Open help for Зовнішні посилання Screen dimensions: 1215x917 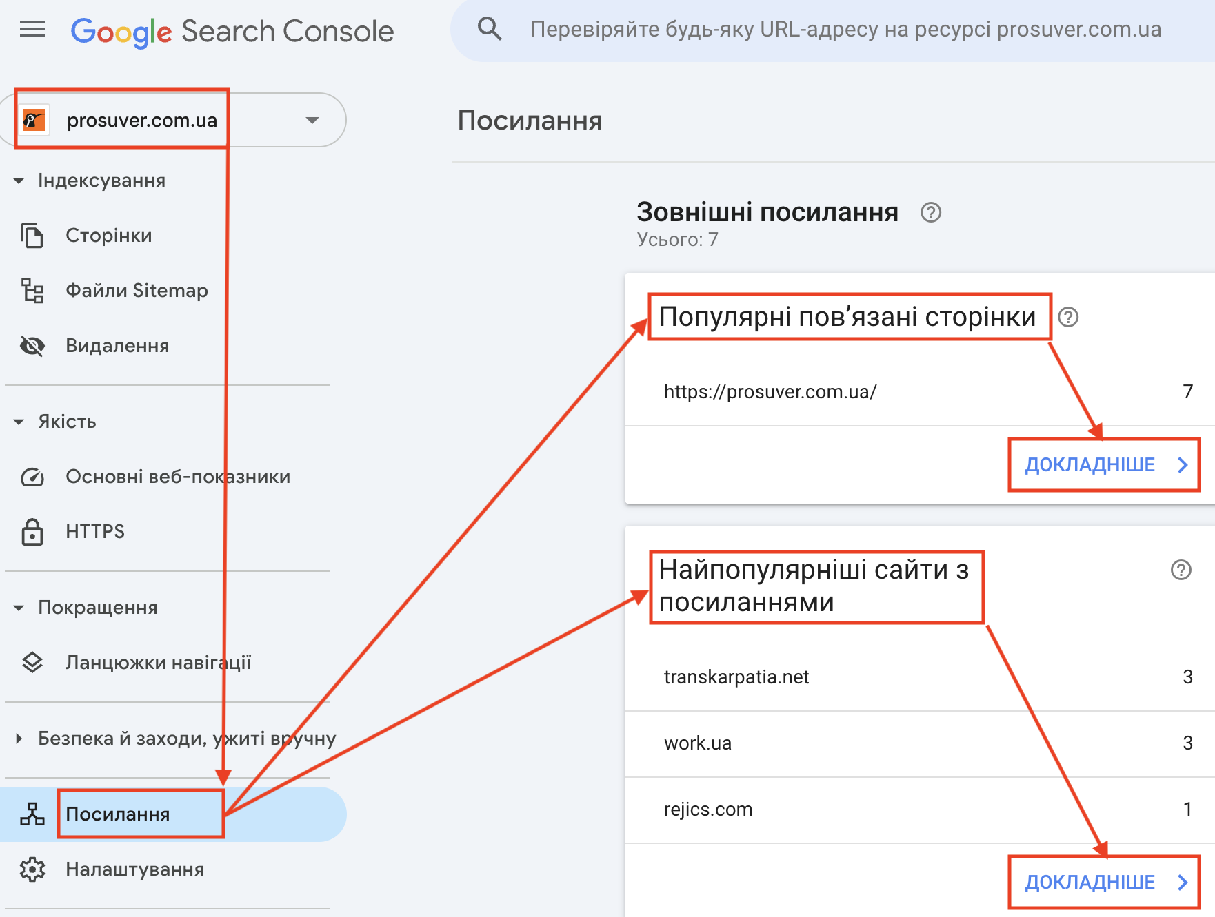click(x=932, y=213)
